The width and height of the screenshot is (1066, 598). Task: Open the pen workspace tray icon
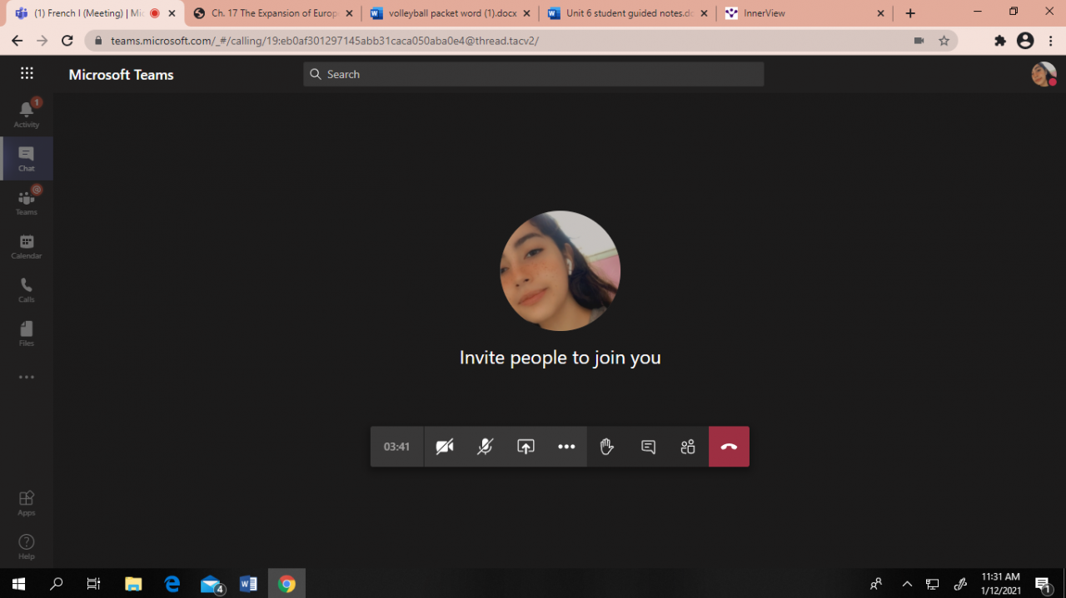[960, 584]
